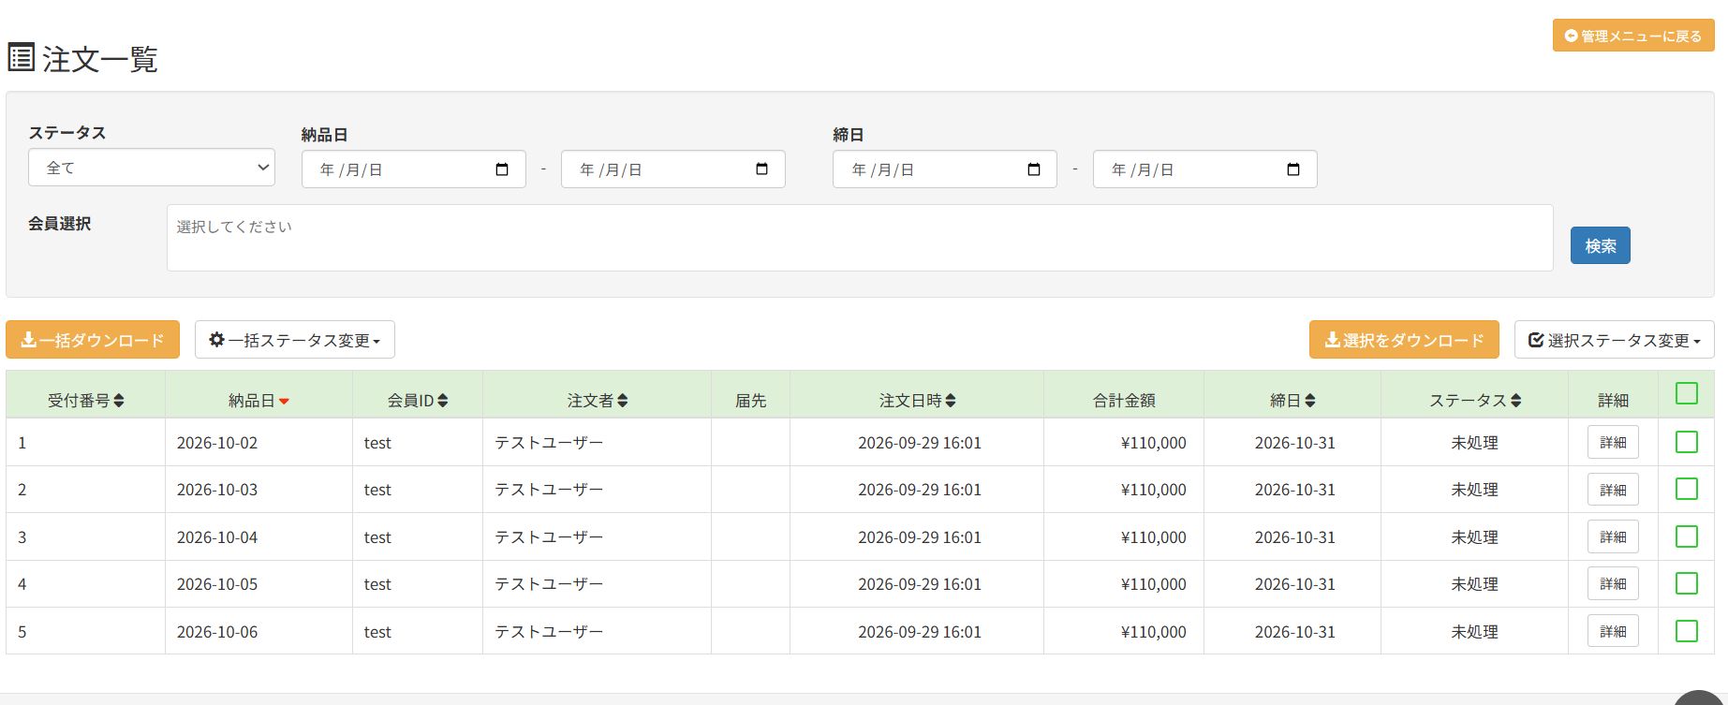
Task: Open 詳細 for order 5
Action: click(1613, 631)
